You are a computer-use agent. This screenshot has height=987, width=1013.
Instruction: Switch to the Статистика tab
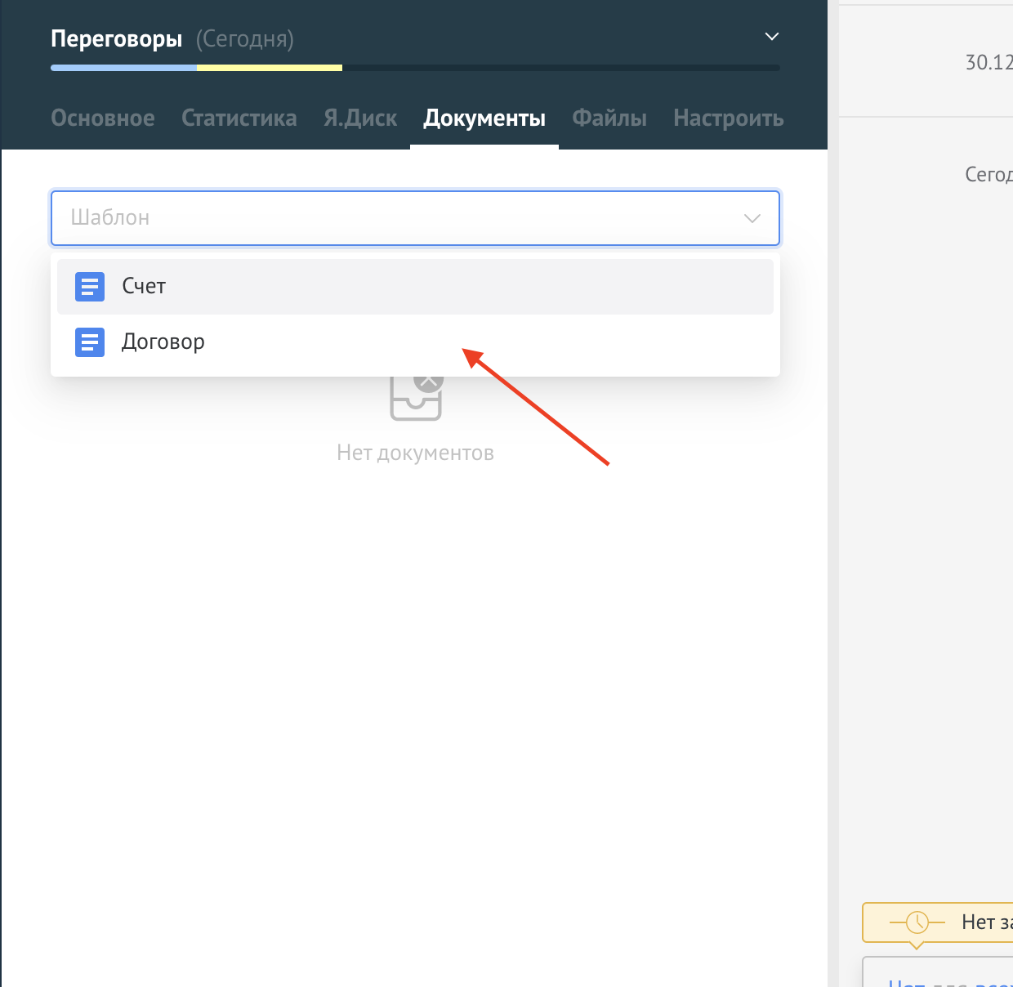pos(239,118)
